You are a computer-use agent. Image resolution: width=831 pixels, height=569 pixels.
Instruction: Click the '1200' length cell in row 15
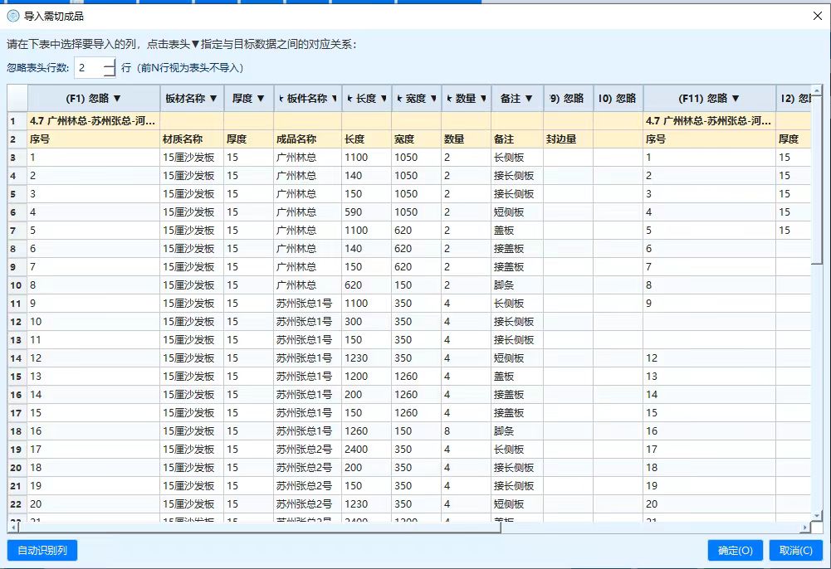367,377
